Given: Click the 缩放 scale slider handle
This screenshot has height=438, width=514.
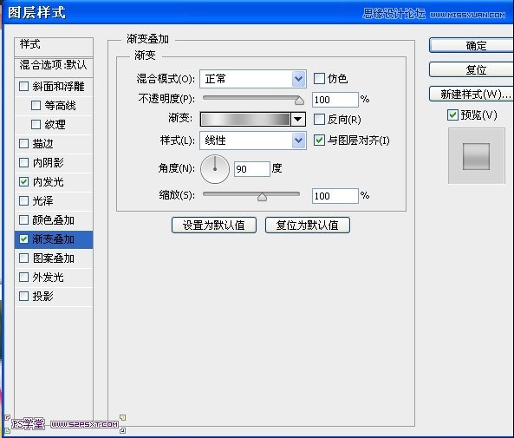Looking at the screenshot, I should point(262,197).
